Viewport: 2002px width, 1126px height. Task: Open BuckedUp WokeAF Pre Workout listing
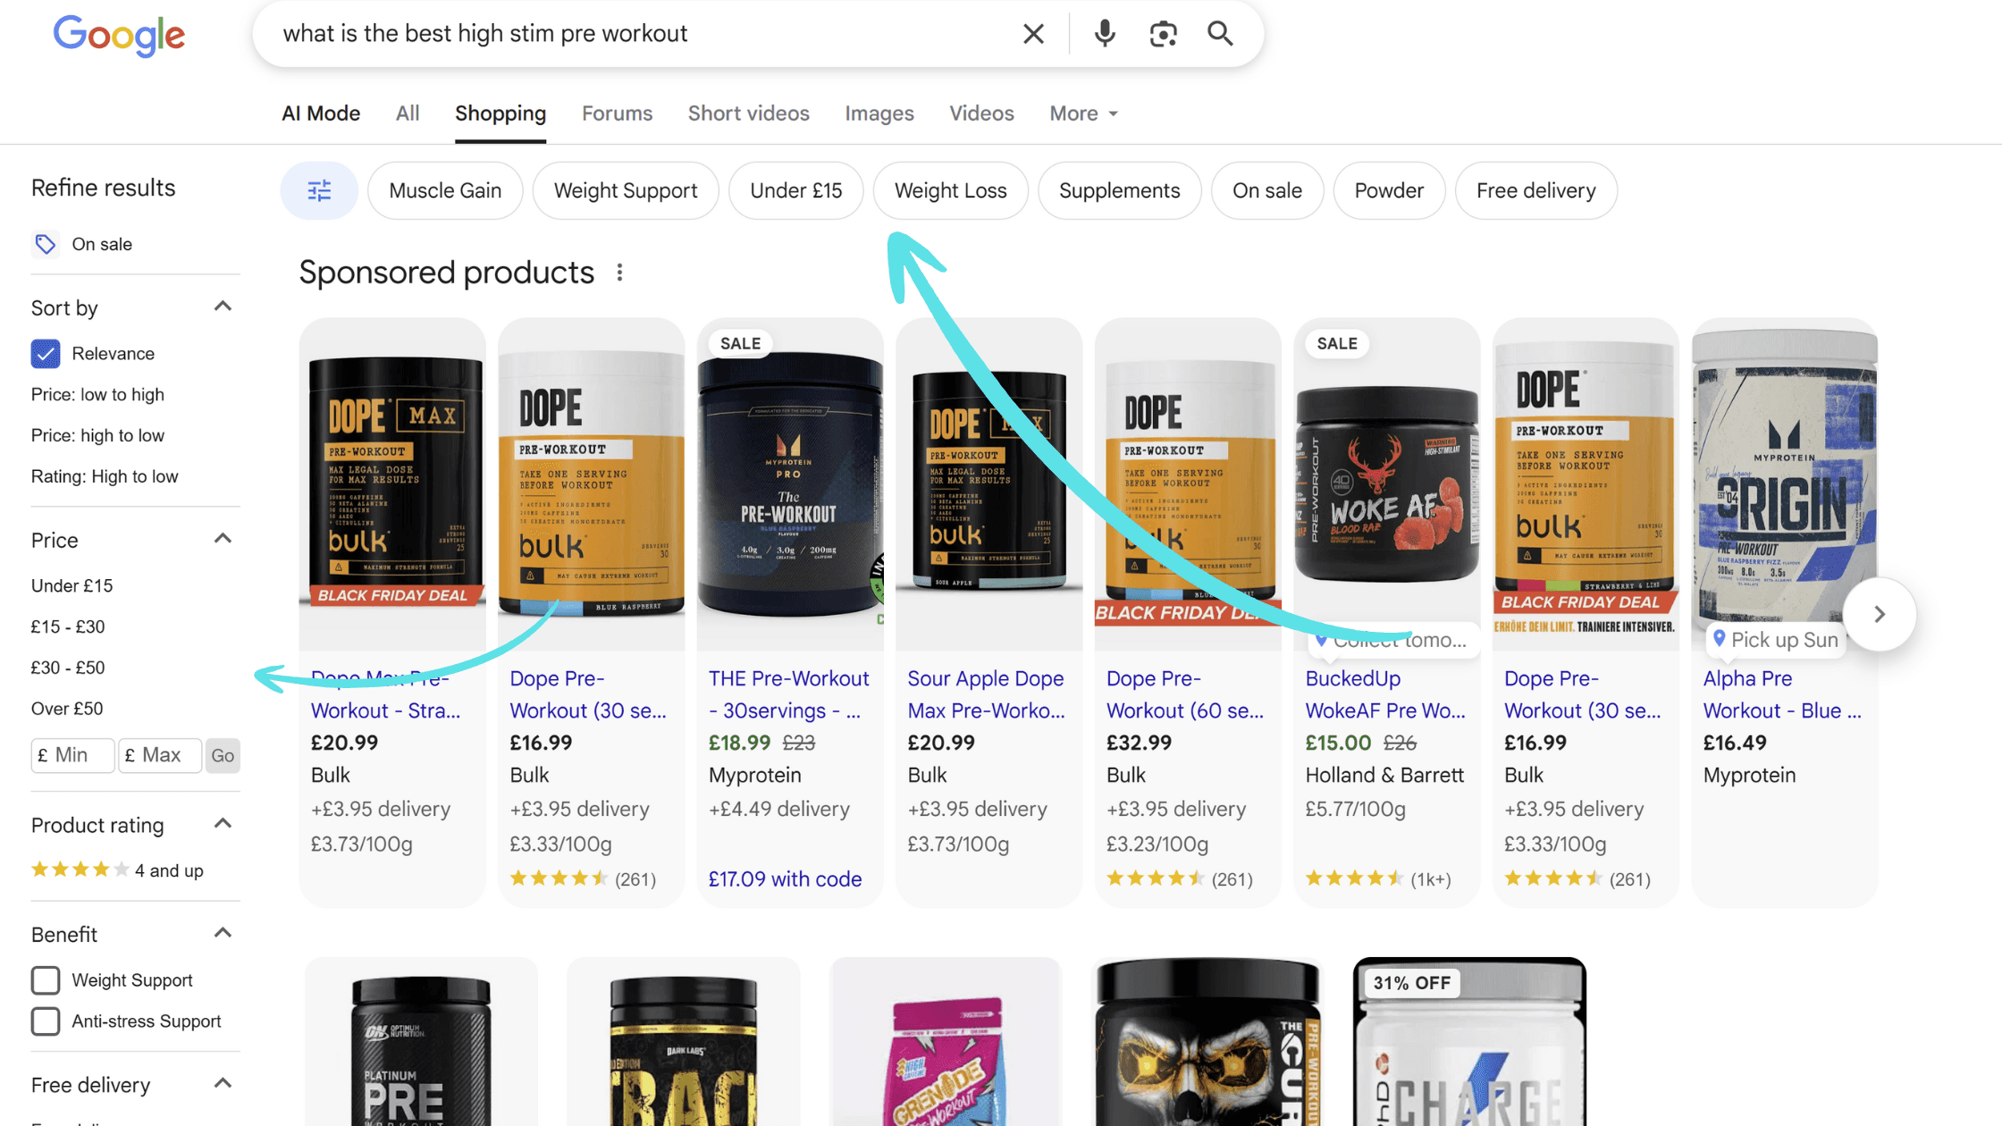tap(1385, 694)
